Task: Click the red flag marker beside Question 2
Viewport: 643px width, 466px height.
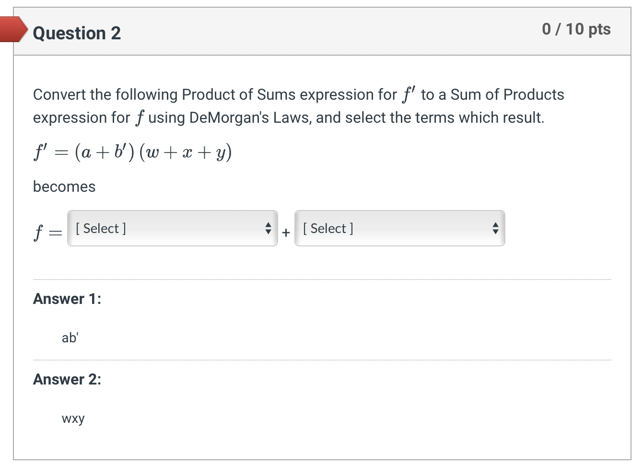Action: (x=12, y=30)
